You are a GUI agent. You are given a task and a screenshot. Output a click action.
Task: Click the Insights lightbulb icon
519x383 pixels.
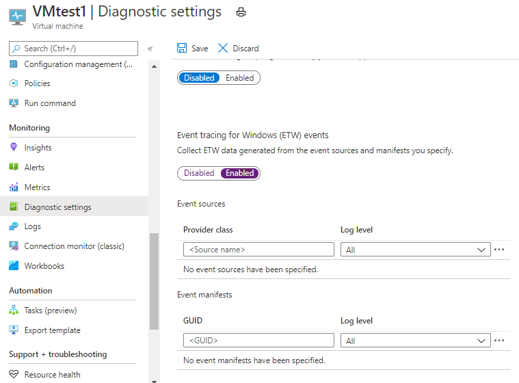coord(14,148)
